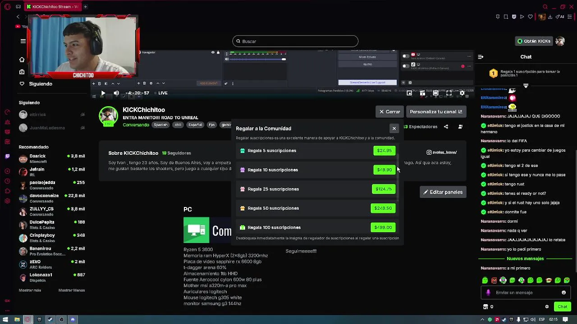Open the browse icon below home
Screen dimensions: 577x324
point(22,72)
